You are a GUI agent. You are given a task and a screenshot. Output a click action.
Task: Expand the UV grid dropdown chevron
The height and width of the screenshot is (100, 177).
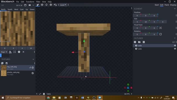[x=33, y=5]
